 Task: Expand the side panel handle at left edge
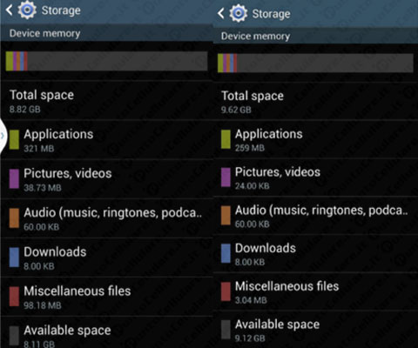[x=3, y=135]
